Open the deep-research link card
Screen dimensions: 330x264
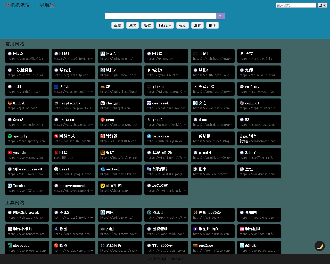[73, 188]
